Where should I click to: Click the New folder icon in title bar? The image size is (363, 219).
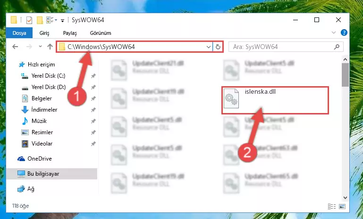(x=40, y=20)
